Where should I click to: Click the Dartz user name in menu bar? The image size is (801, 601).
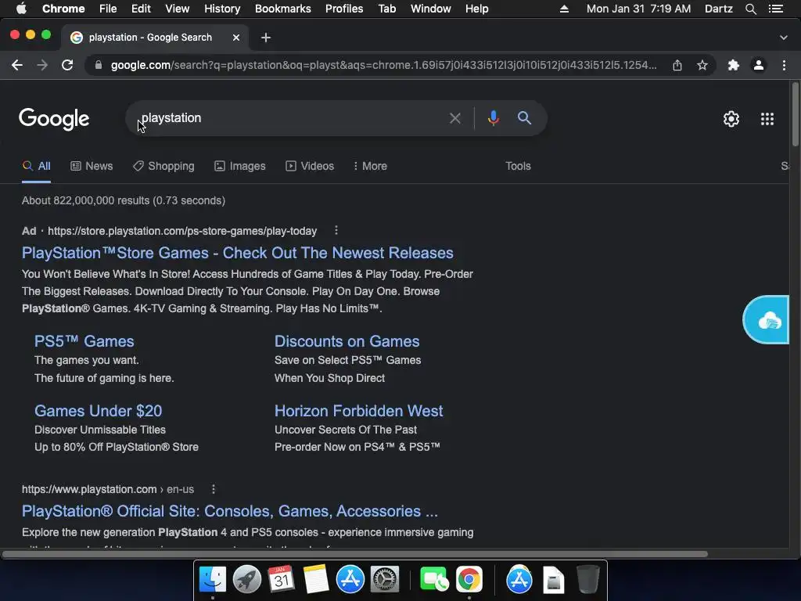(x=718, y=9)
